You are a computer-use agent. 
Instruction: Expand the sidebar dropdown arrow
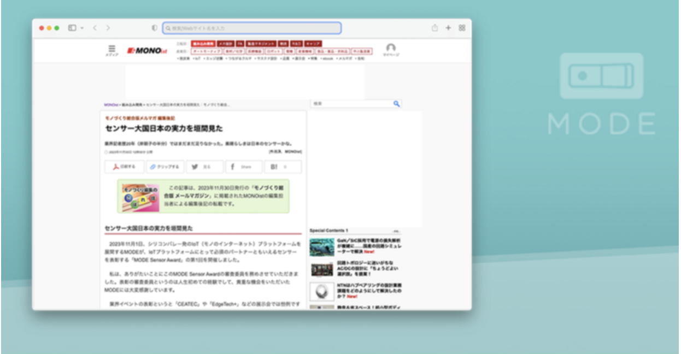coord(82,28)
